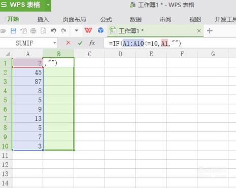Screen dimensions: 236x188
Task: Close the 工作簿1 document tab
Action: (199, 31)
